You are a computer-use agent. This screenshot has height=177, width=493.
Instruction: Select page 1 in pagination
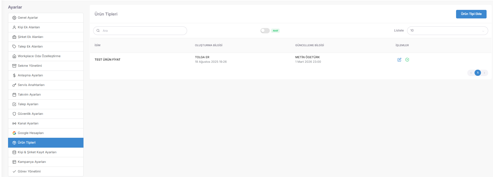click(478, 73)
